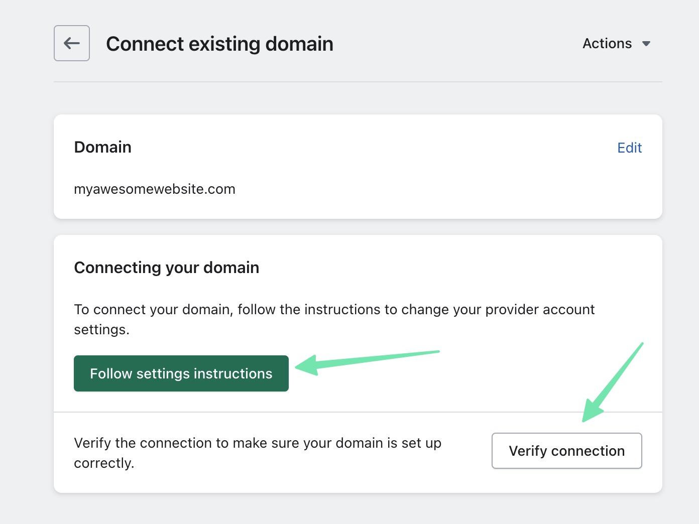The width and height of the screenshot is (699, 524).
Task: Click the instructions text about provider account settings
Action: [x=334, y=319]
